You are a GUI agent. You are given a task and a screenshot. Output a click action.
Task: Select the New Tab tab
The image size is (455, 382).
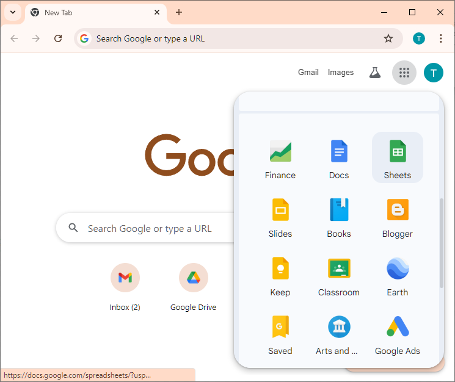(96, 13)
